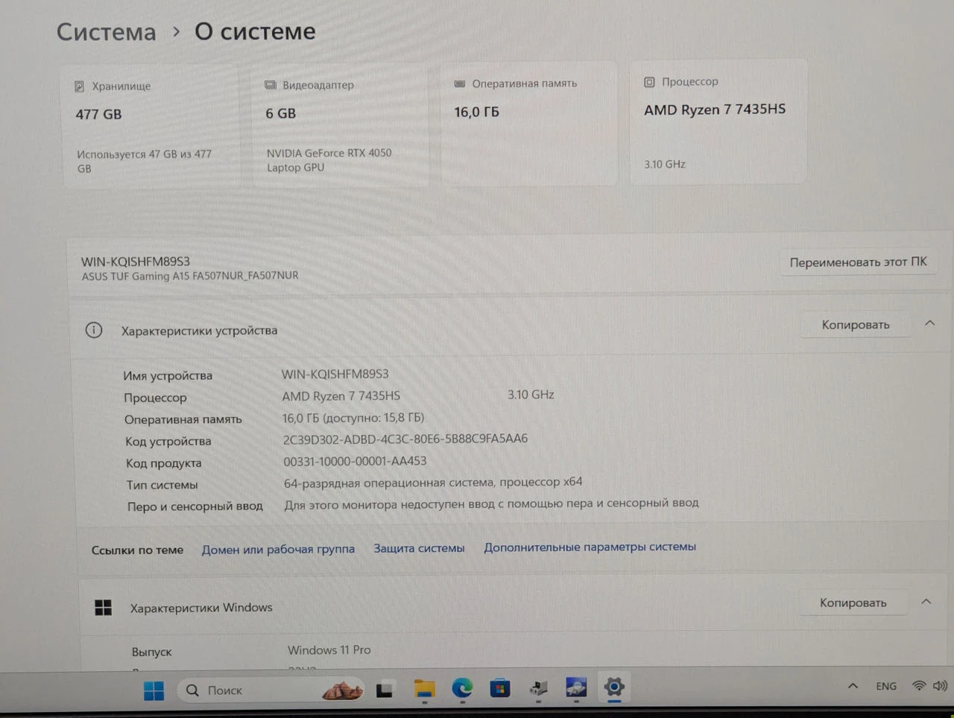Open the device installer taskbar app
Image resolution: width=954 pixels, height=718 pixels.
(538, 687)
